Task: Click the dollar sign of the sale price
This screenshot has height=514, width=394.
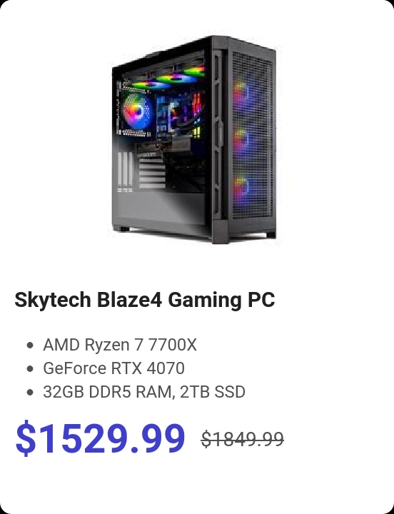Action: coord(26,438)
